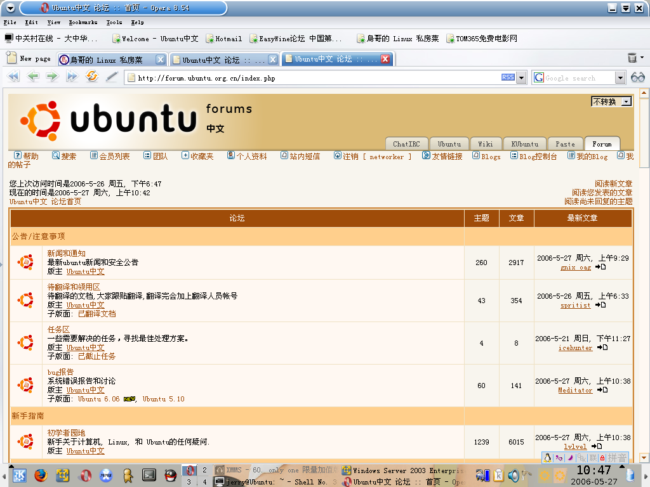Click the forum status icon beside 初学者园地

pos(25,441)
